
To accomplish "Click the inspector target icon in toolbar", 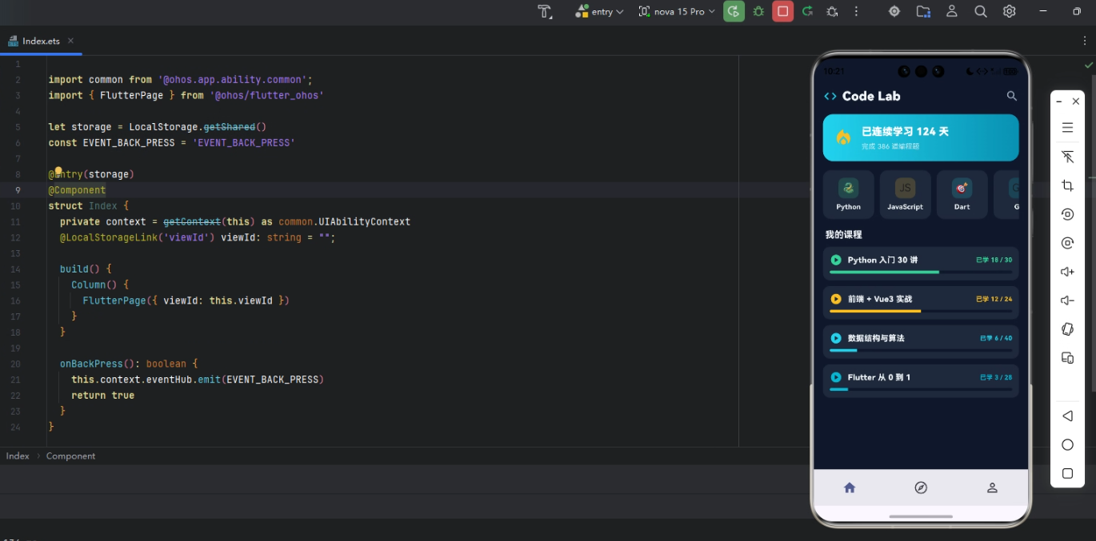I will (x=894, y=11).
